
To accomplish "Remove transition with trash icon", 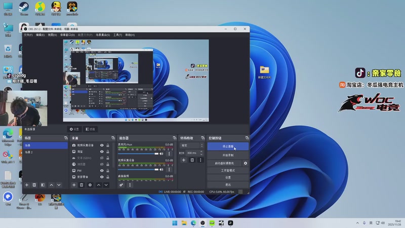I will [192, 160].
